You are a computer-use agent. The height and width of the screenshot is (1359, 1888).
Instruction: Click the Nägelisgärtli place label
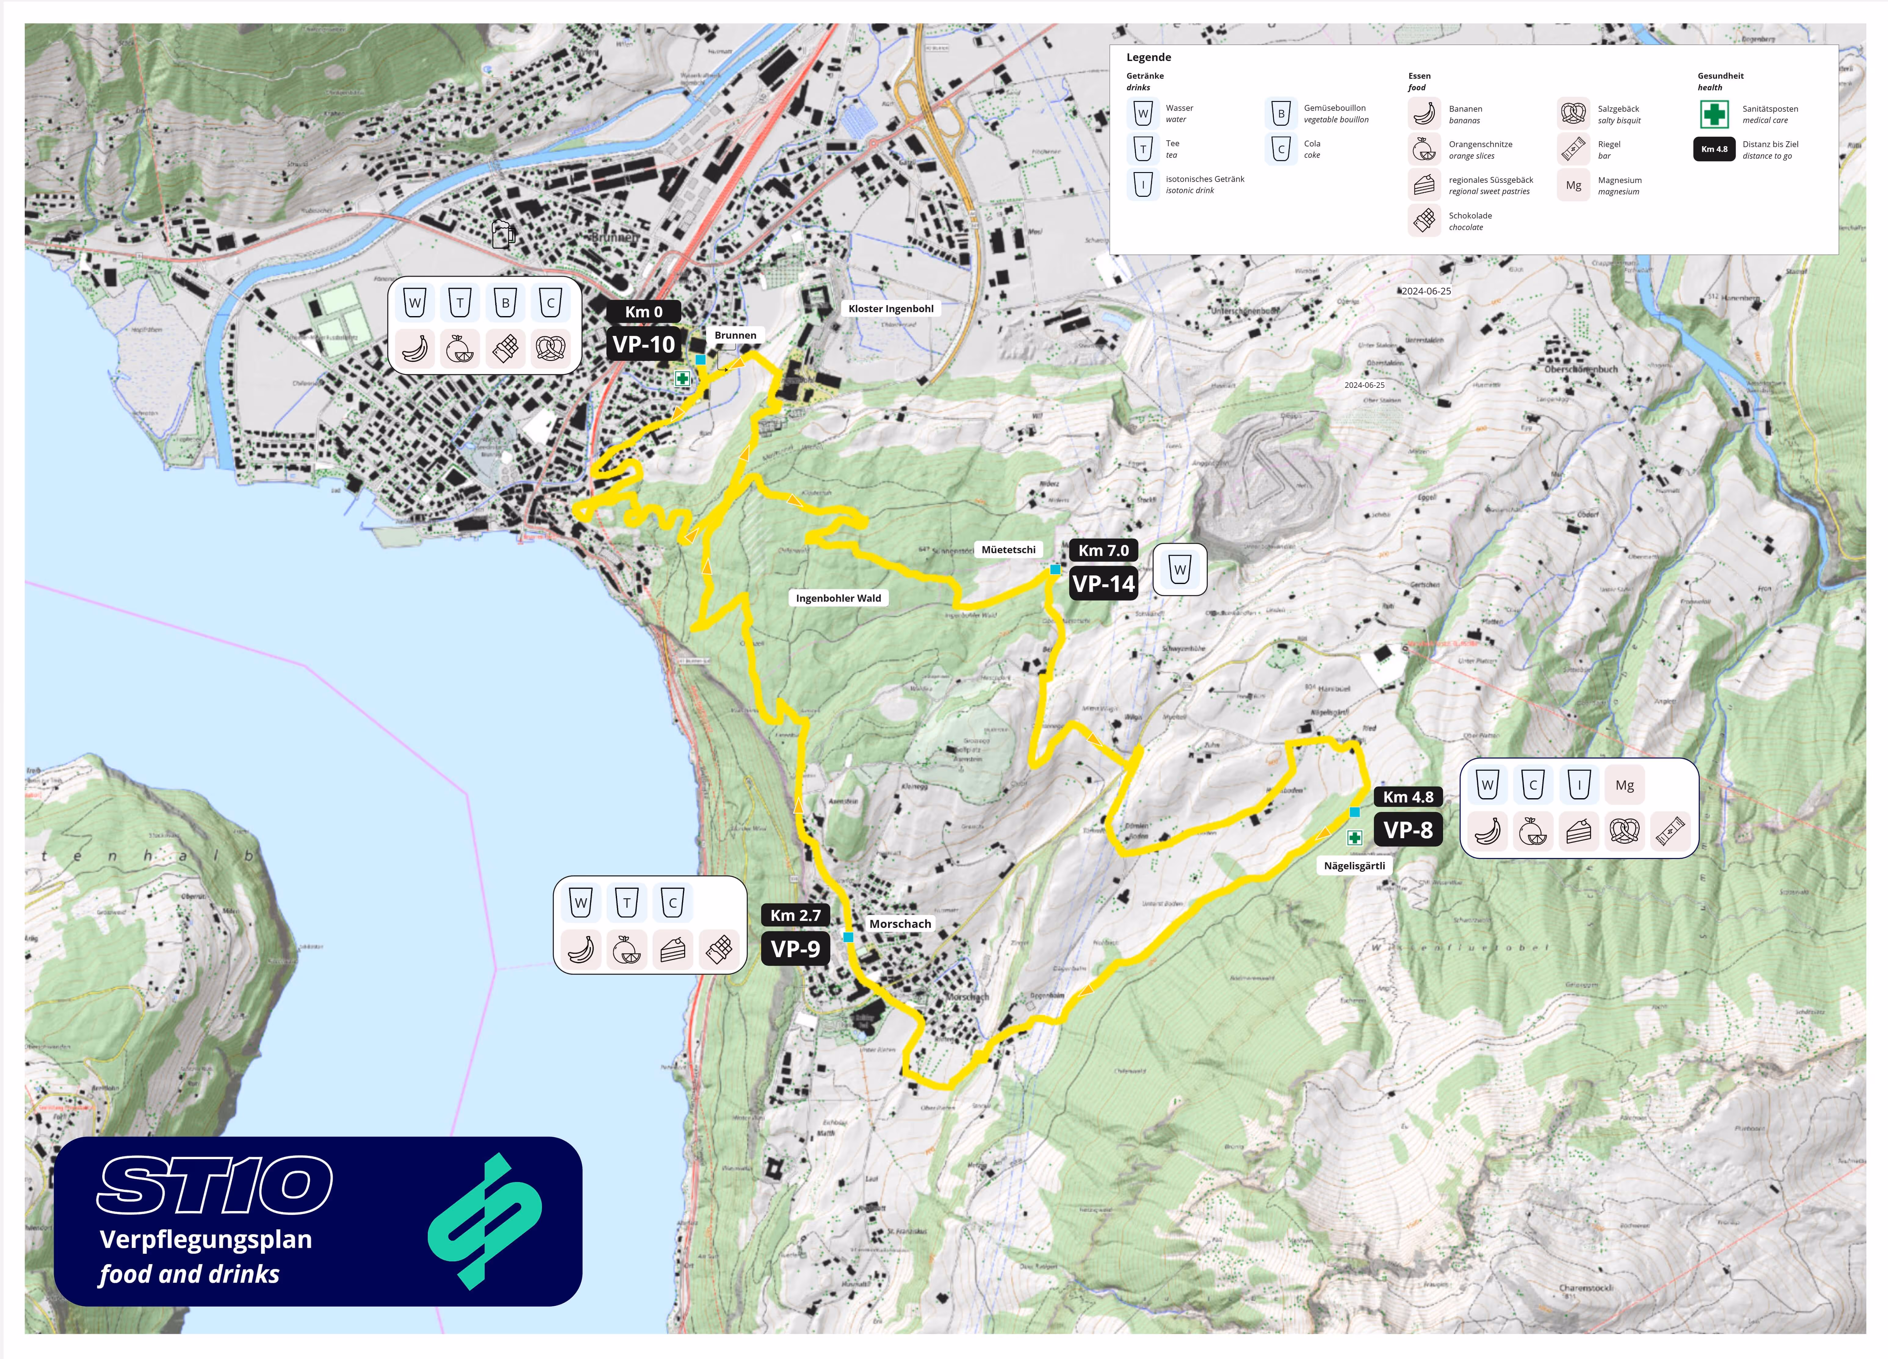click(1354, 866)
